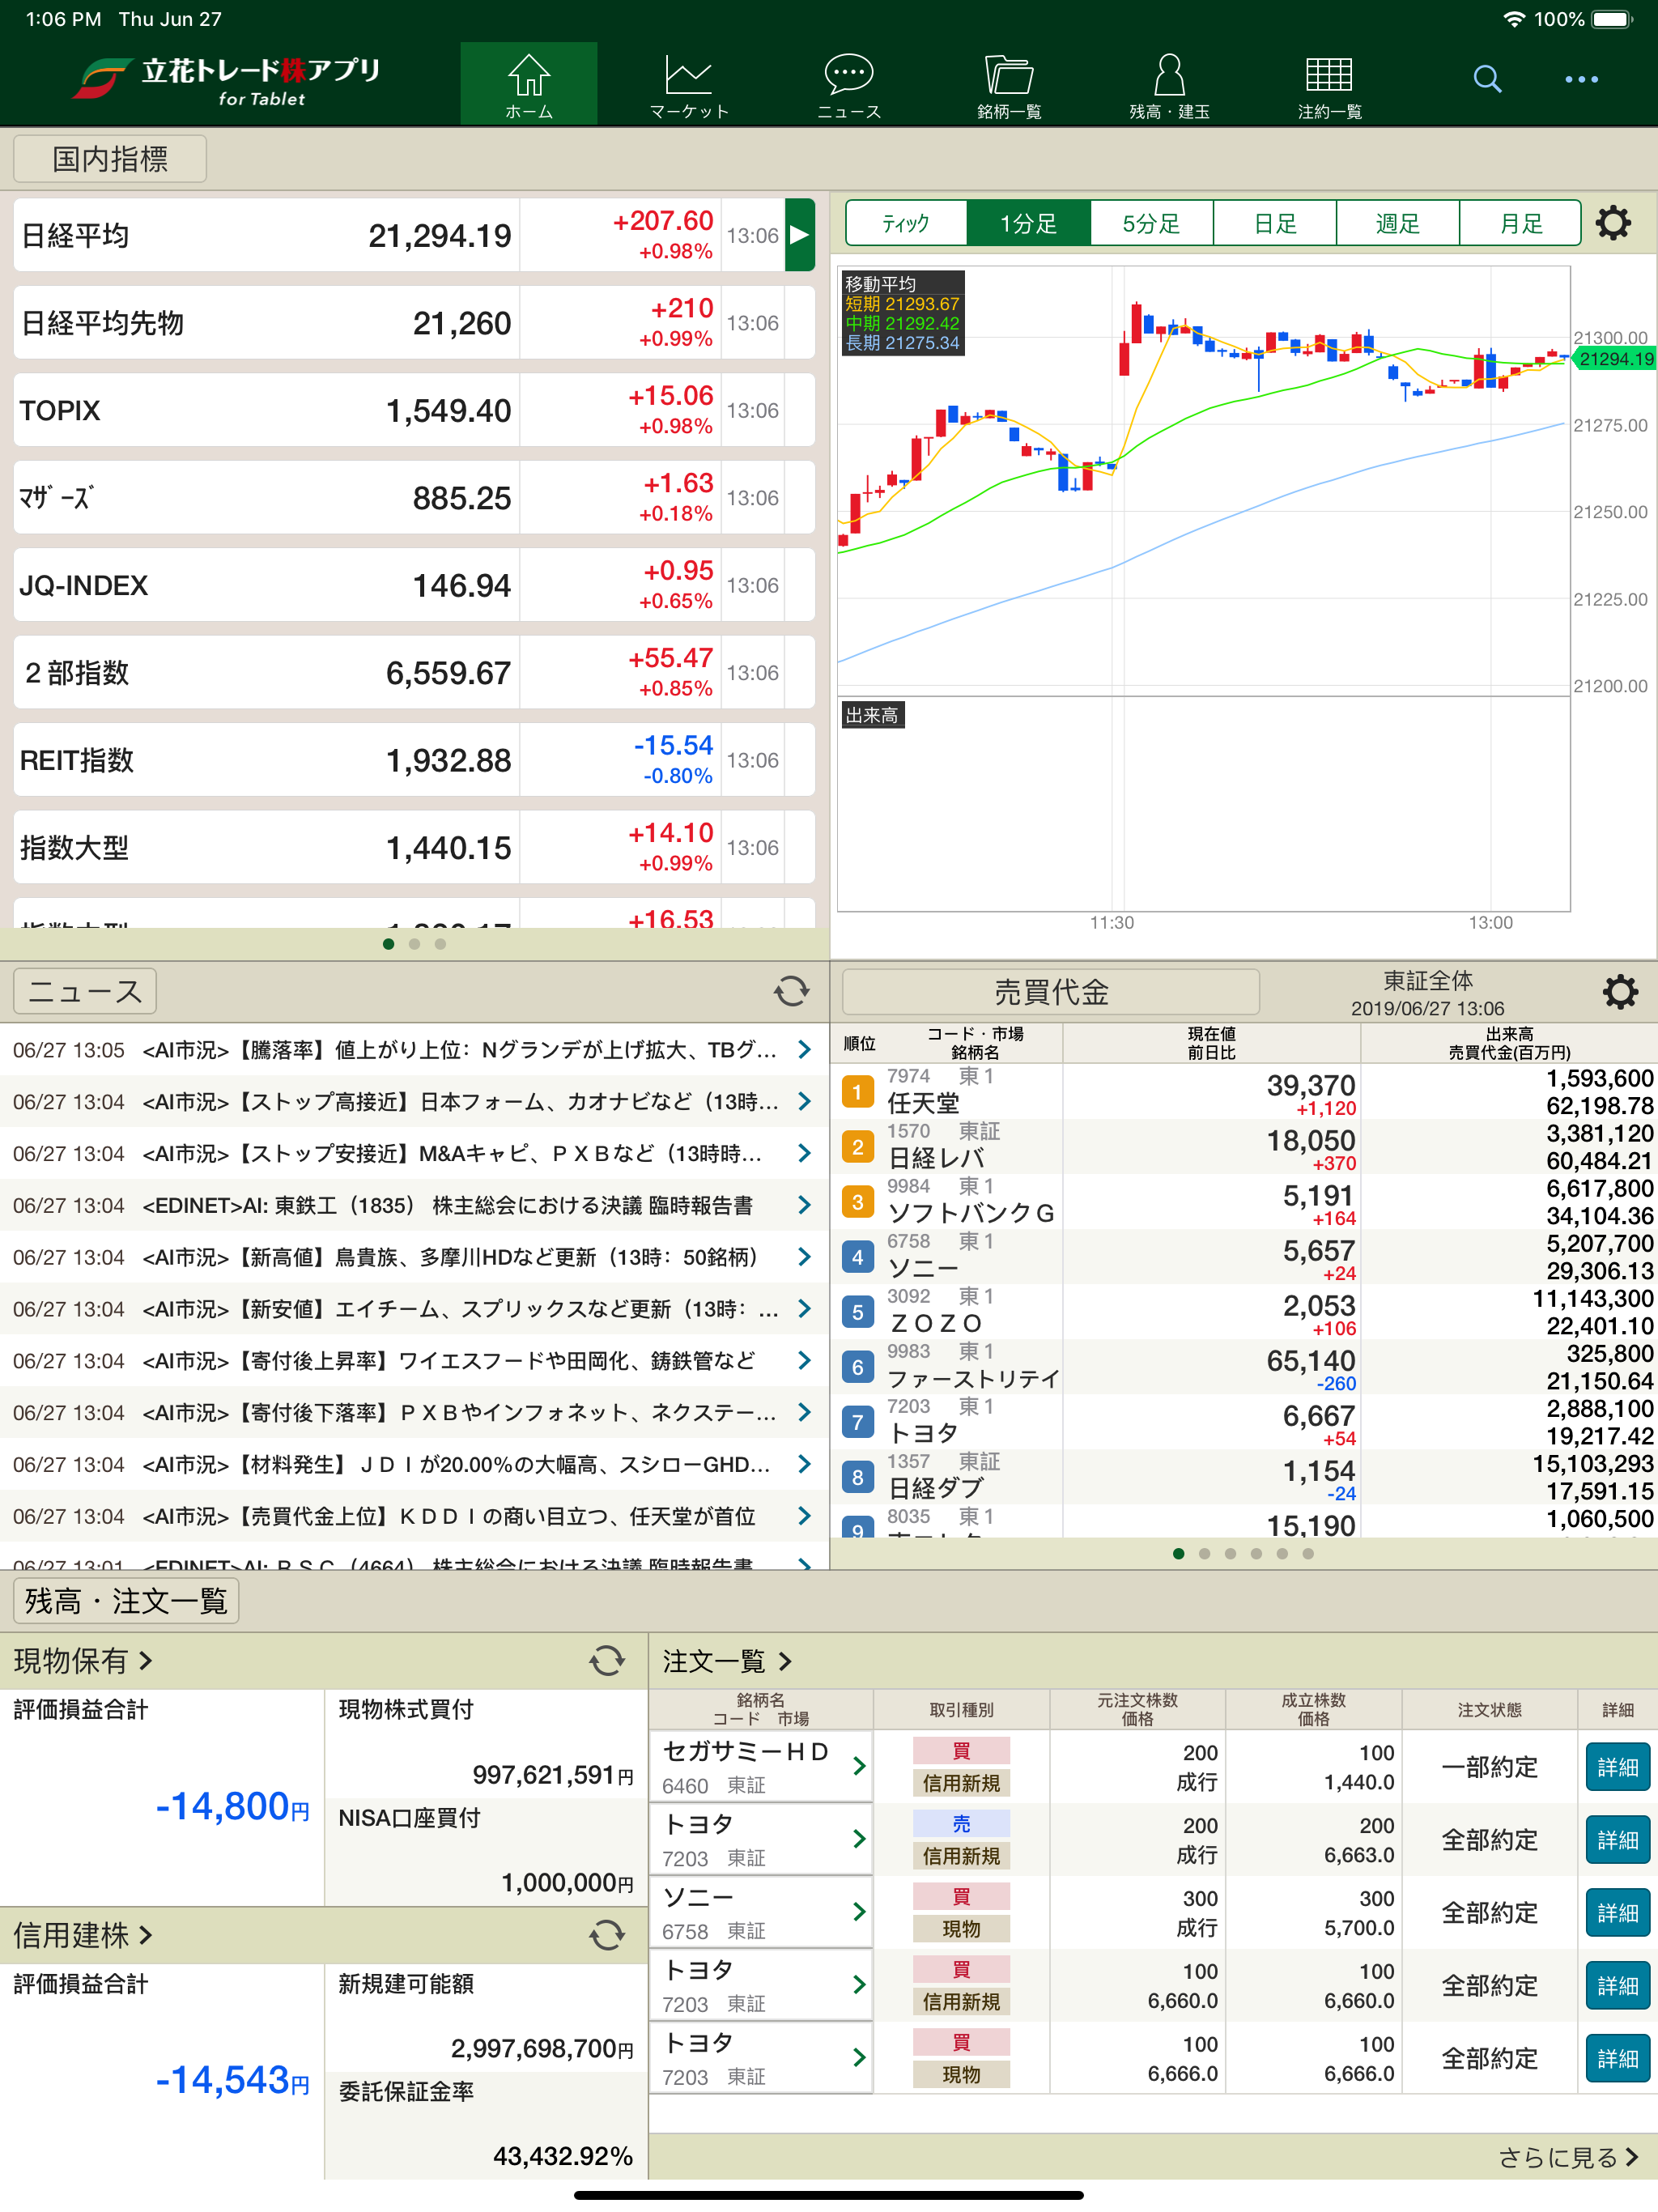Tap さらに見る to see more orders

pos(1567,2157)
